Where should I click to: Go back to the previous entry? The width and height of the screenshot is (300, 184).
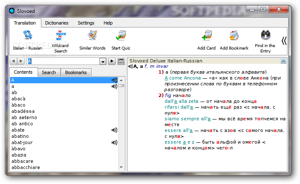[x=13, y=61]
